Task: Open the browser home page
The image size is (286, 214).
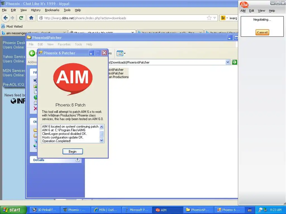Action: click(31, 18)
